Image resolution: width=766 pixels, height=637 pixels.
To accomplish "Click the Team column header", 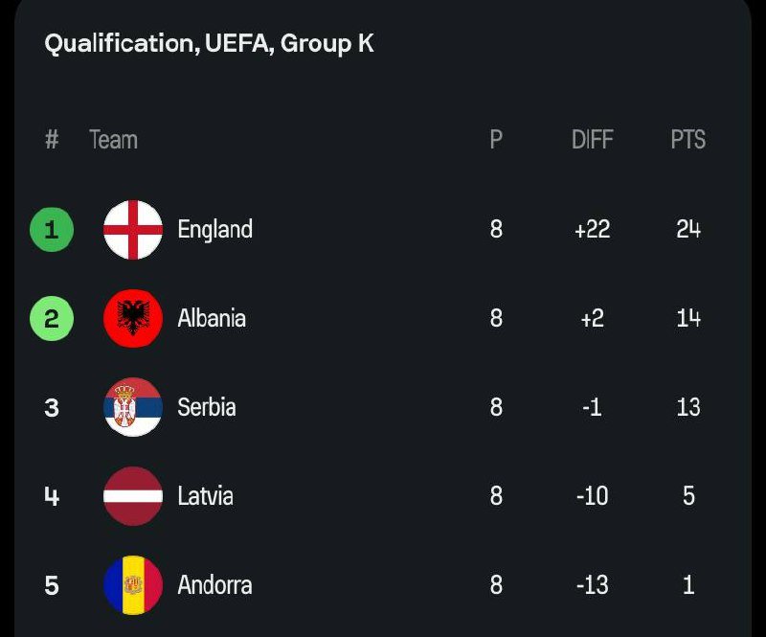I will coord(113,140).
